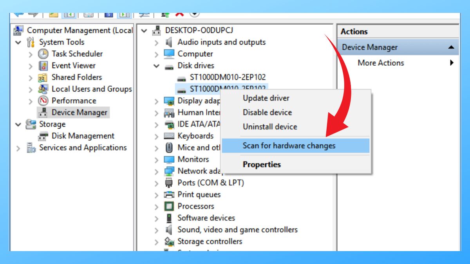Expand the Processors category

click(157, 207)
